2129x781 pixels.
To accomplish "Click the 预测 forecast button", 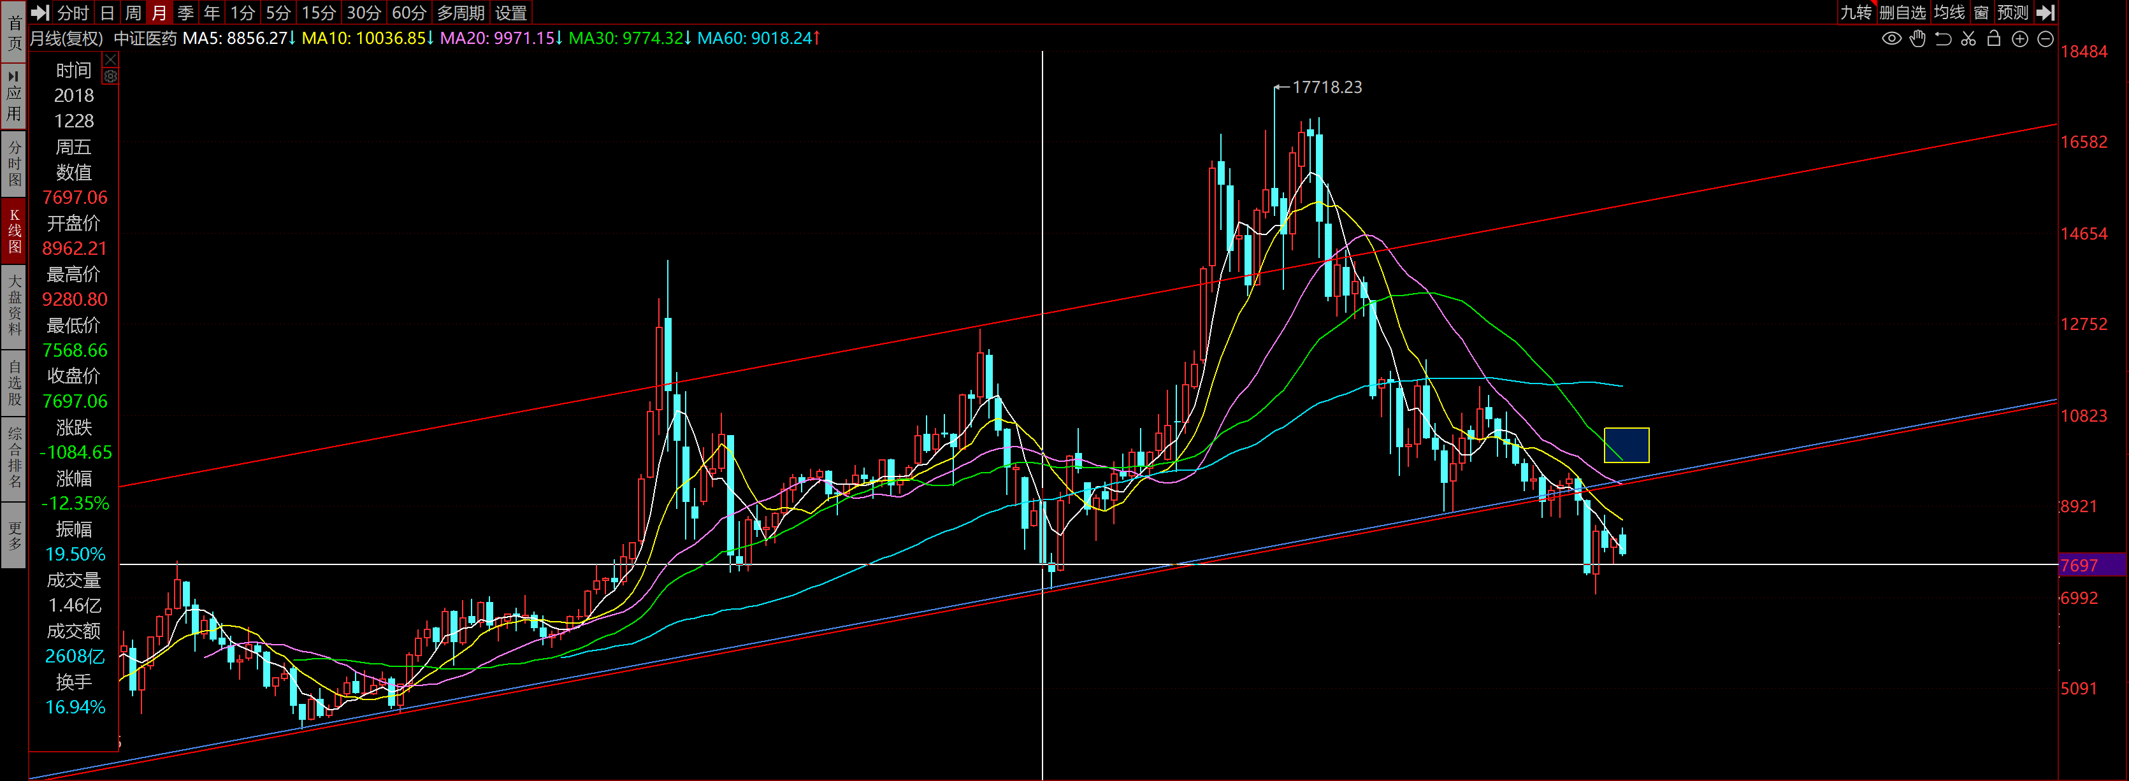I will pos(2012,12).
